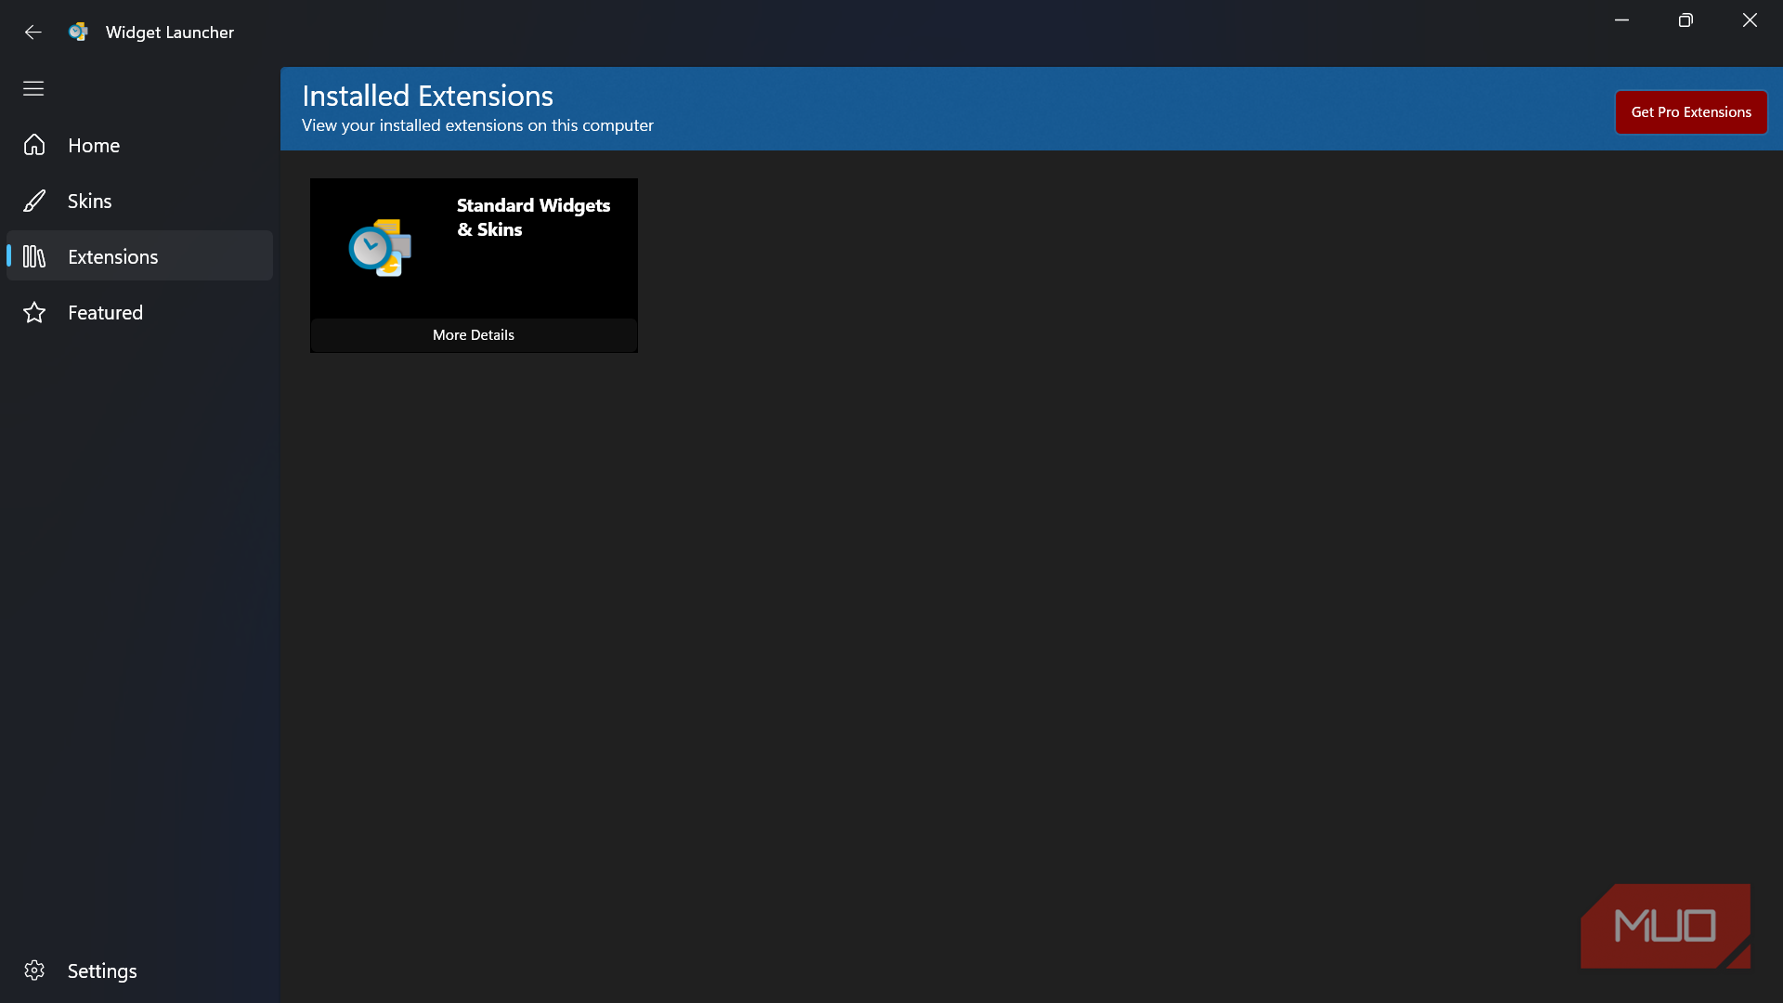Click the Standard Widgets clock icon thumbnail
This screenshot has width=1783, height=1003.
coord(380,248)
